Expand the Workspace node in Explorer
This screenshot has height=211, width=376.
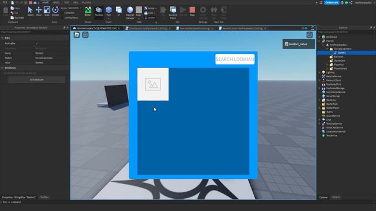click(x=319, y=37)
